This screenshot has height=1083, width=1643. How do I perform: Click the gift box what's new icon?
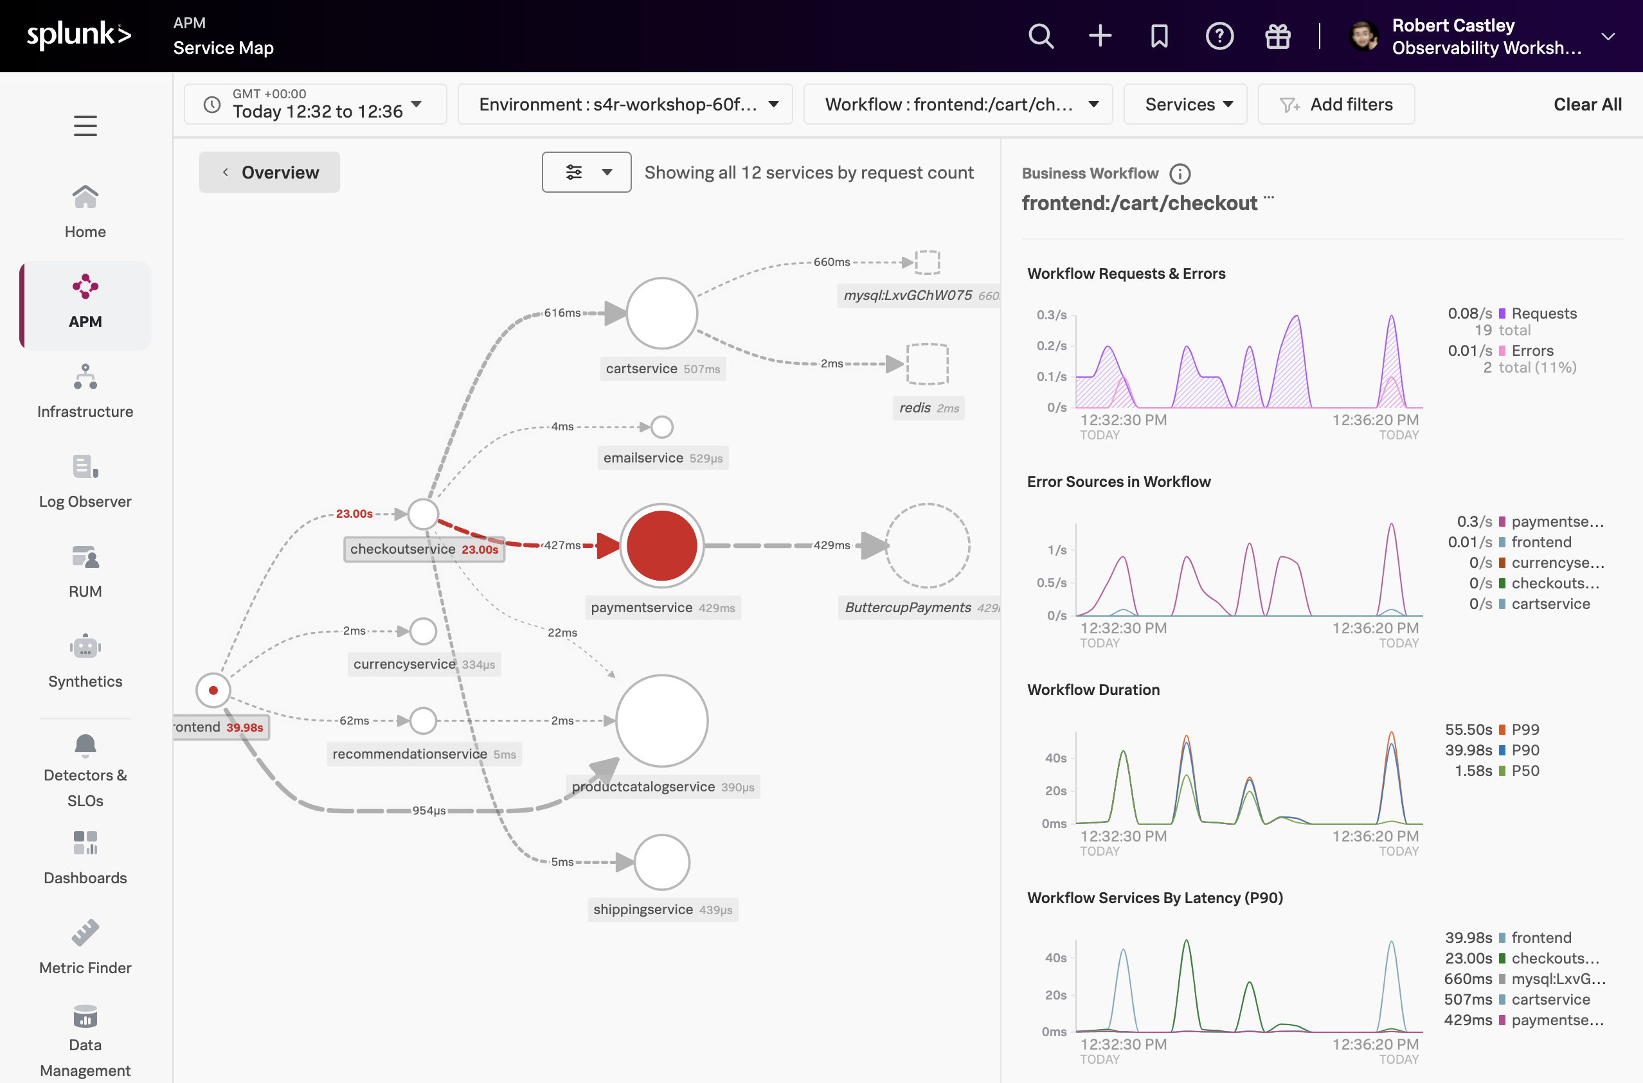click(1277, 36)
